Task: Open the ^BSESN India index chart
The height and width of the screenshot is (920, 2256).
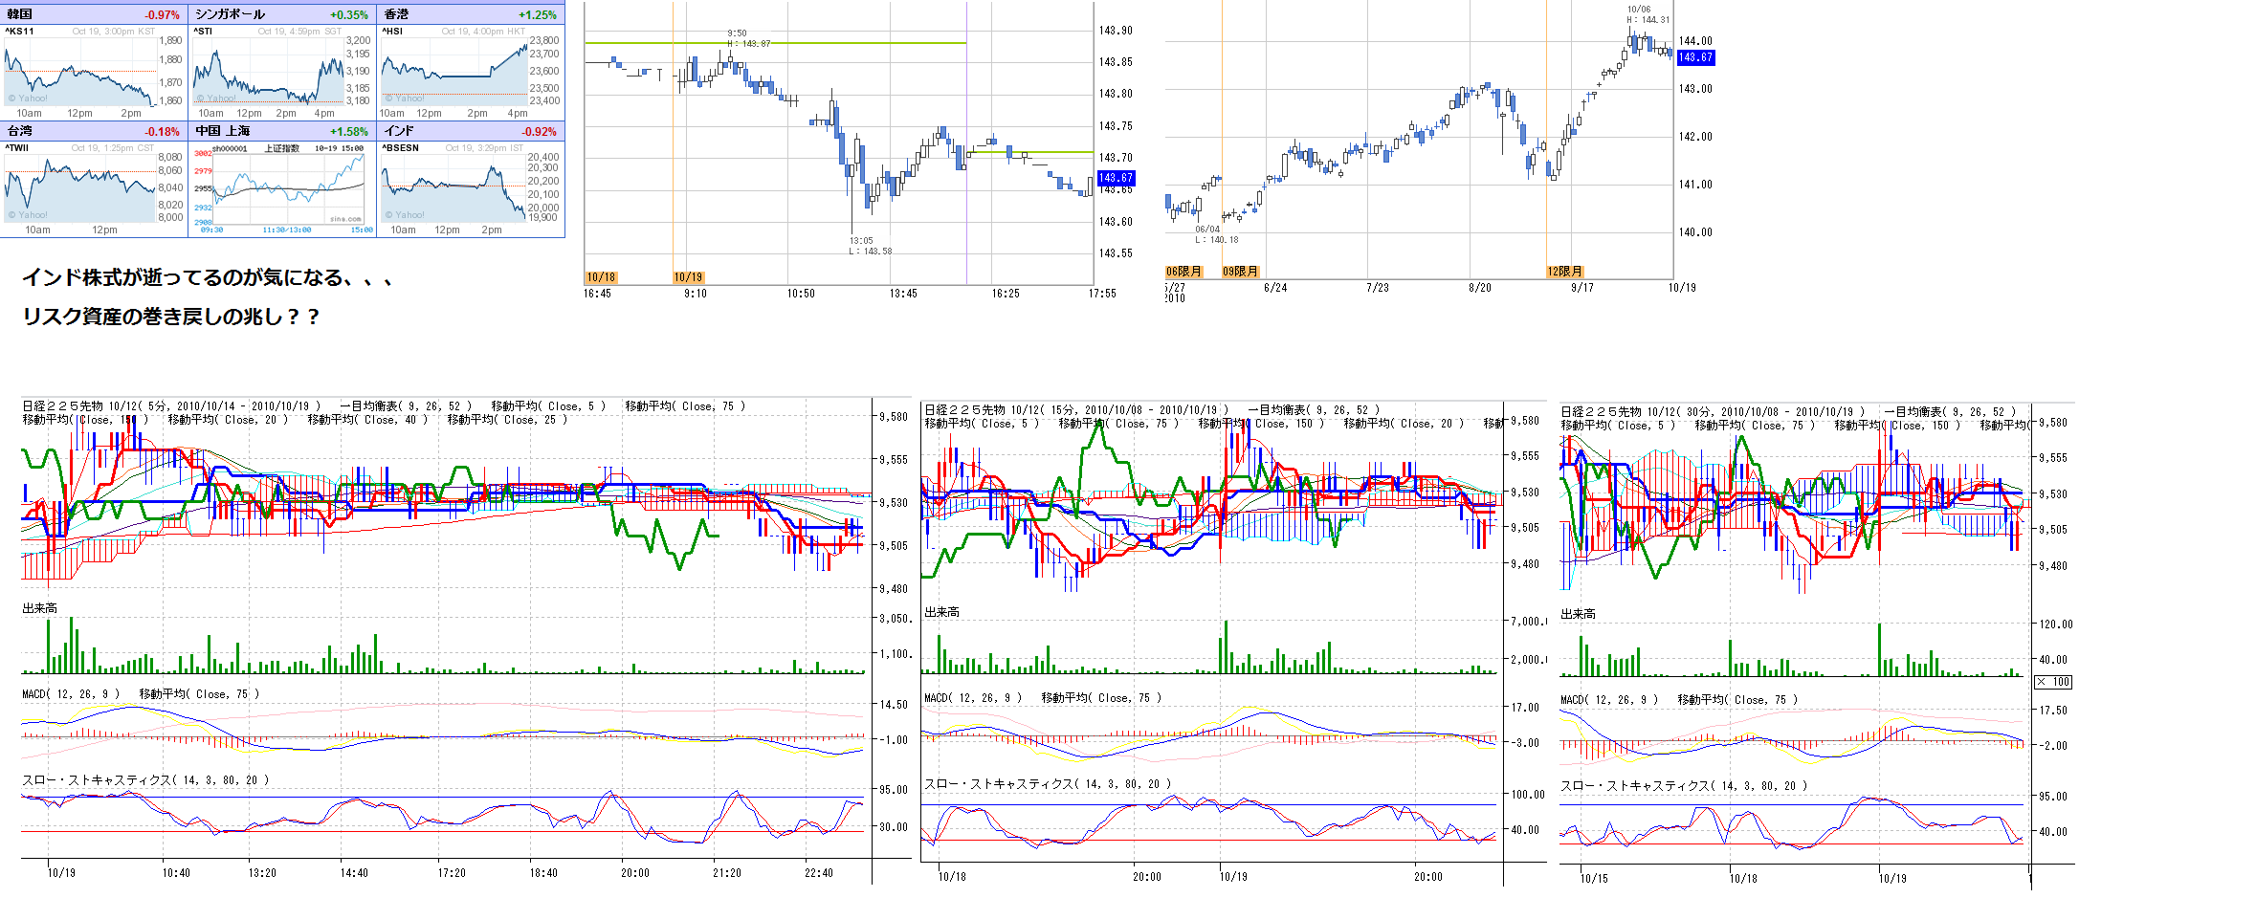Action: [454, 188]
